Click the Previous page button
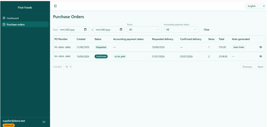Screen dimensions: 268x127 point(247,67)
